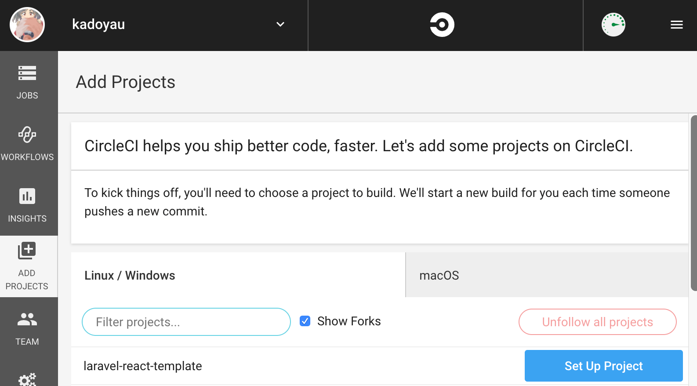Open the Settings gear icon
The width and height of the screenshot is (697, 386).
click(x=27, y=379)
